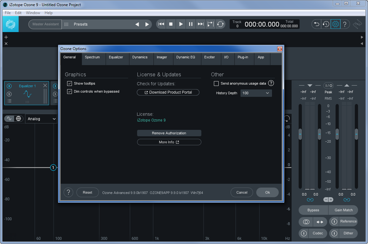The width and height of the screenshot is (368, 244).
Task: Go to next preset arrow
Action: click(147, 24)
